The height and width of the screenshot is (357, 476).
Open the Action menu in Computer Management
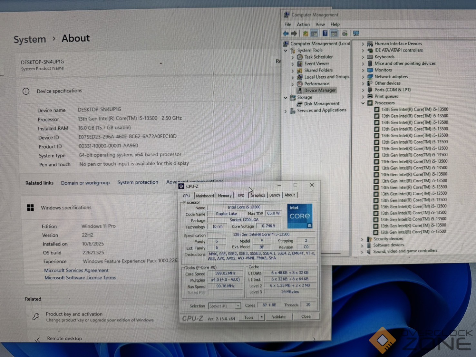coord(303,24)
